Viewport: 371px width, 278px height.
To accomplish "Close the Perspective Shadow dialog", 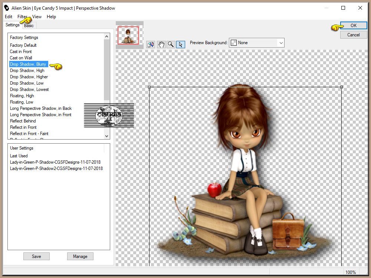I will [360, 8].
